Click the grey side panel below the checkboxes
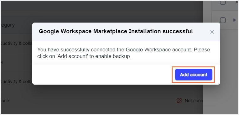Viewport: 239px width, 115px height. [221, 72]
